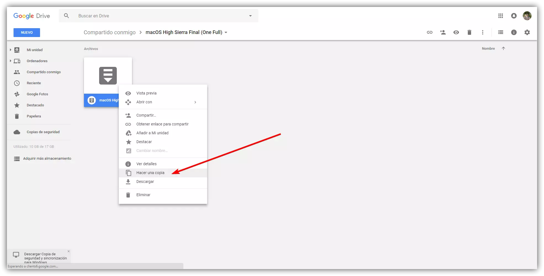This screenshot has height=276, width=544.
Task: Click the Papelera trash can icon
Action: [17, 116]
